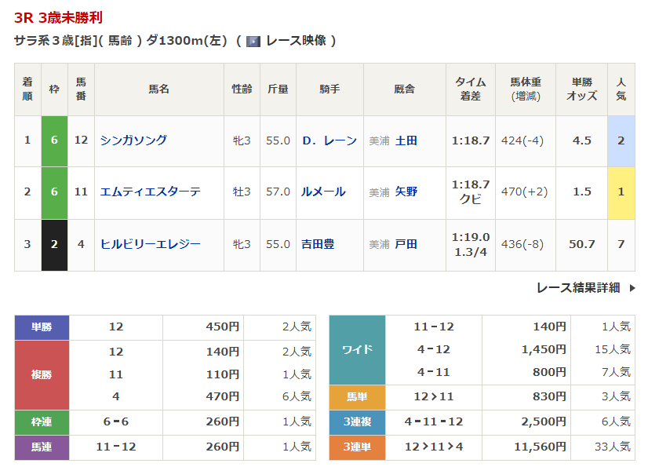The image size is (648, 467).
Task: Click the arrow icon after レース結果詳細
Action: (630, 288)
